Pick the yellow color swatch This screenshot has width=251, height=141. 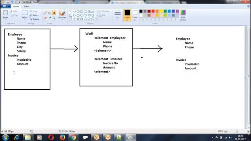tap(161, 11)
